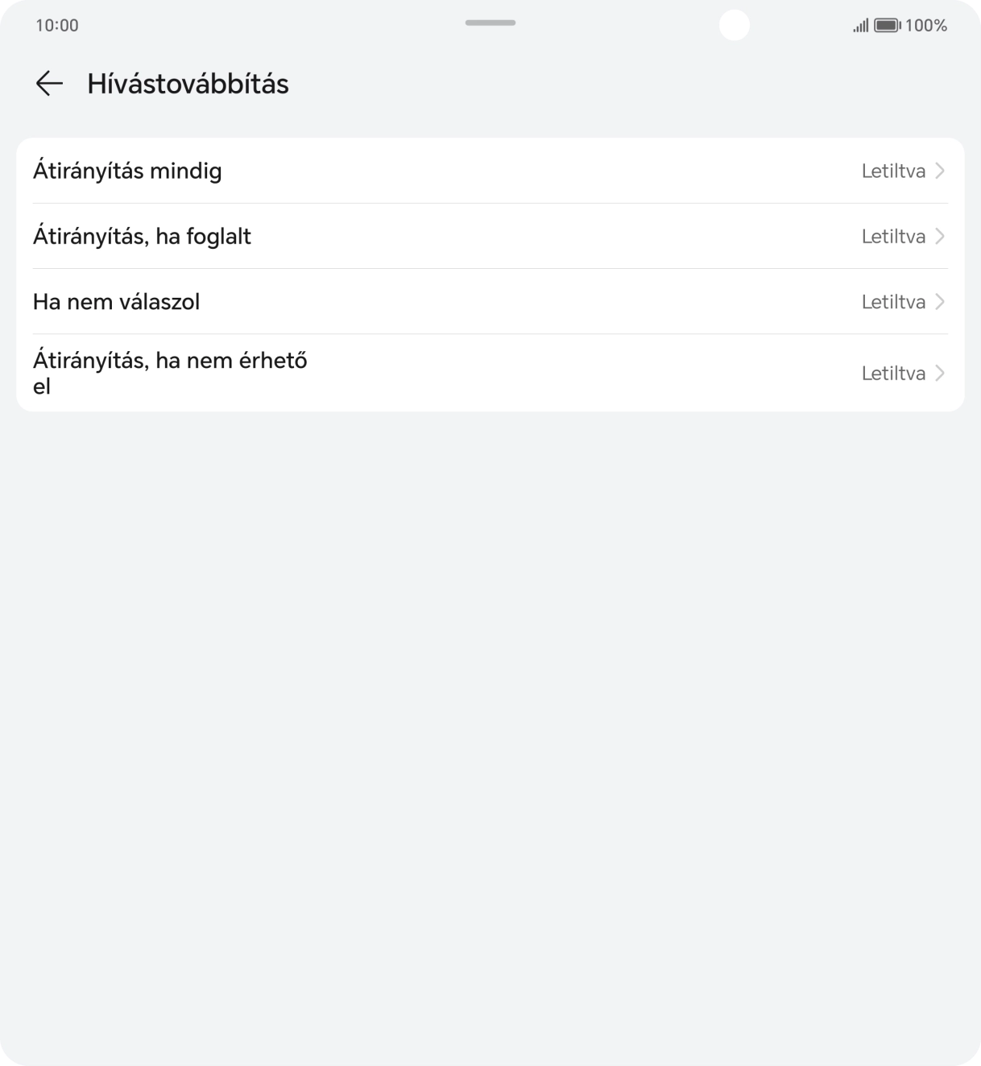The image size is (981, 1066).
Task: Click the signal strength indicator
Action: (x=859, y=25)
